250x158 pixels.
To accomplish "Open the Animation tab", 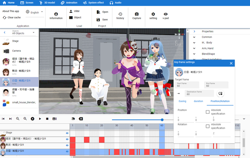I will point(69,3).
